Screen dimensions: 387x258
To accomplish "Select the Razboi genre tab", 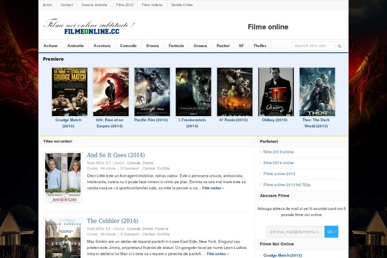I will click(223, 46).
